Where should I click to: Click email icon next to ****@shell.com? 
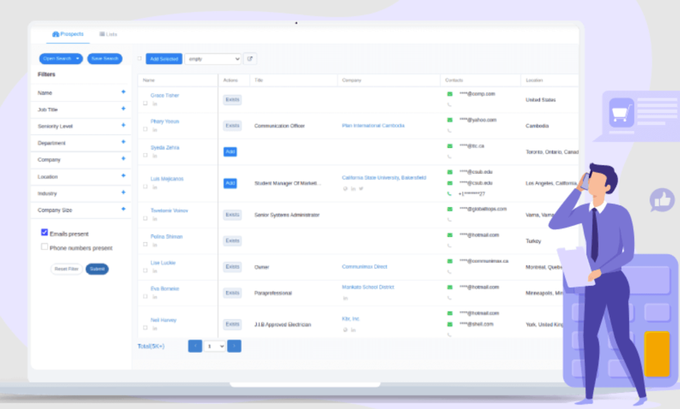pos(449,324)
